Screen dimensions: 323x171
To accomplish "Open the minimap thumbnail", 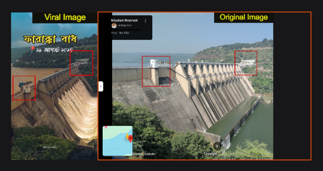I will pyautogui.click(x=117, y=141).
